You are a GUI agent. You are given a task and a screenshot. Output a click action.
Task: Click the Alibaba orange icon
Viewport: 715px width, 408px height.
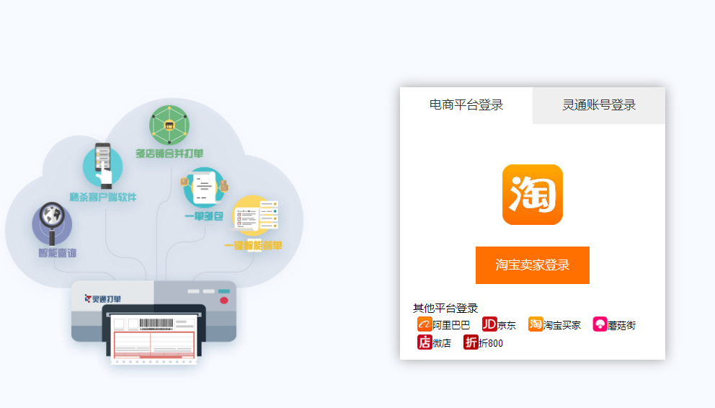(424, 324)
